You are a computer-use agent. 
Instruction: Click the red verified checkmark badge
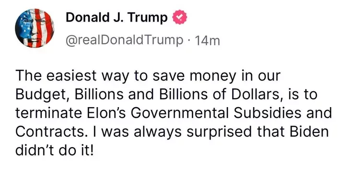(x=179, y=17)
